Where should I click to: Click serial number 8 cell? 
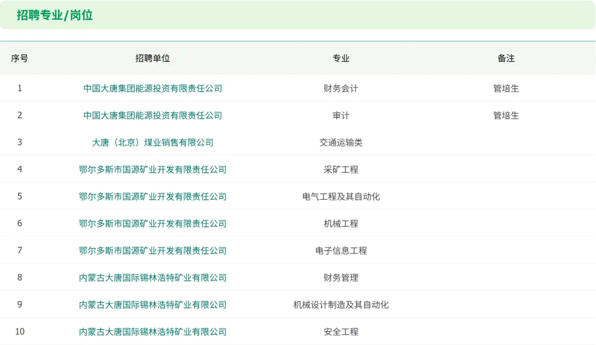(20, 278)
